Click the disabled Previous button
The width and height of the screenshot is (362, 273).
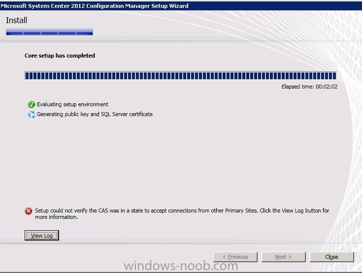click(x=235, y=257)
